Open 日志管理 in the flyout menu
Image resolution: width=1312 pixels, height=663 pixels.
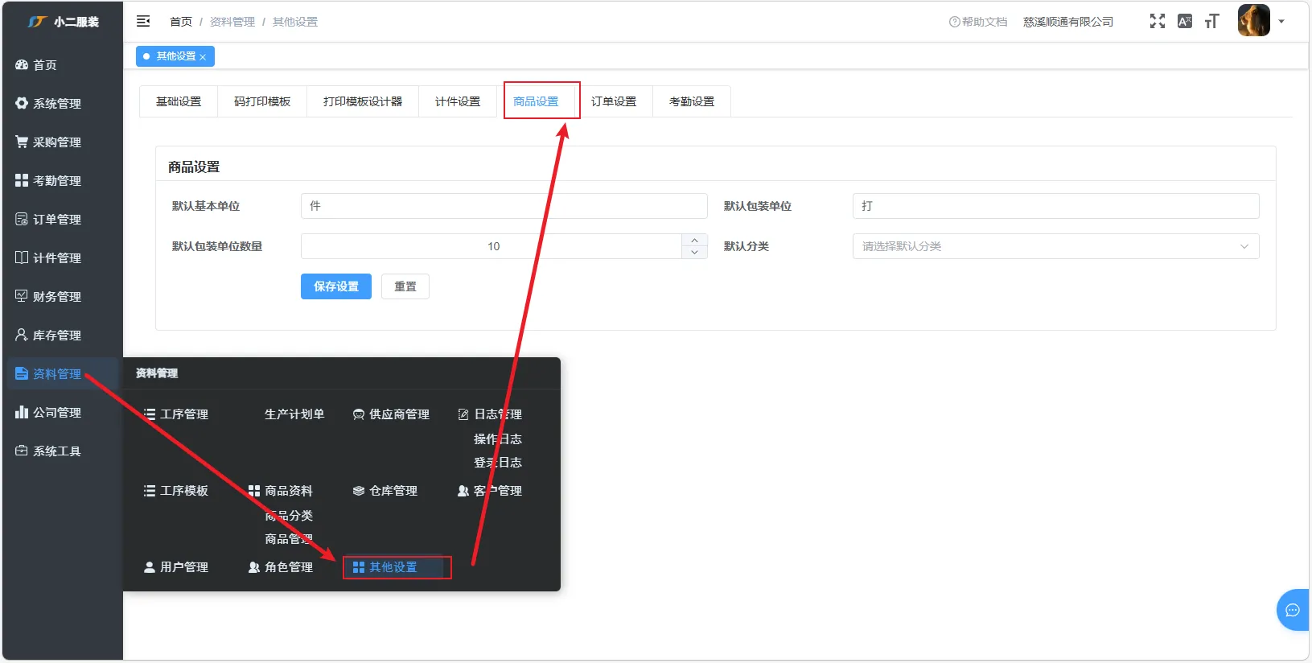coord(491,414)
